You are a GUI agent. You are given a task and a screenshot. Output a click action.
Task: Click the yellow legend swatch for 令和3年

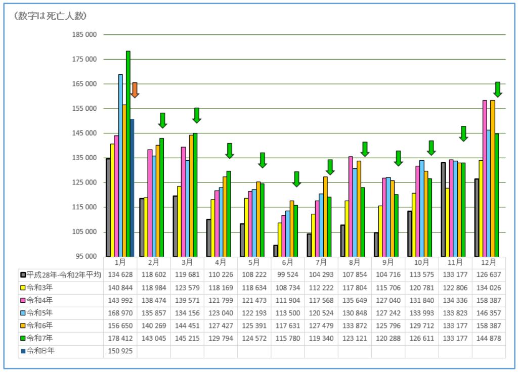point(23,288)
